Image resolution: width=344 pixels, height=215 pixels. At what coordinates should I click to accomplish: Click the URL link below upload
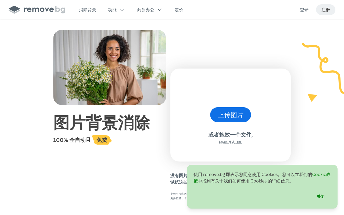pos(239,142)
